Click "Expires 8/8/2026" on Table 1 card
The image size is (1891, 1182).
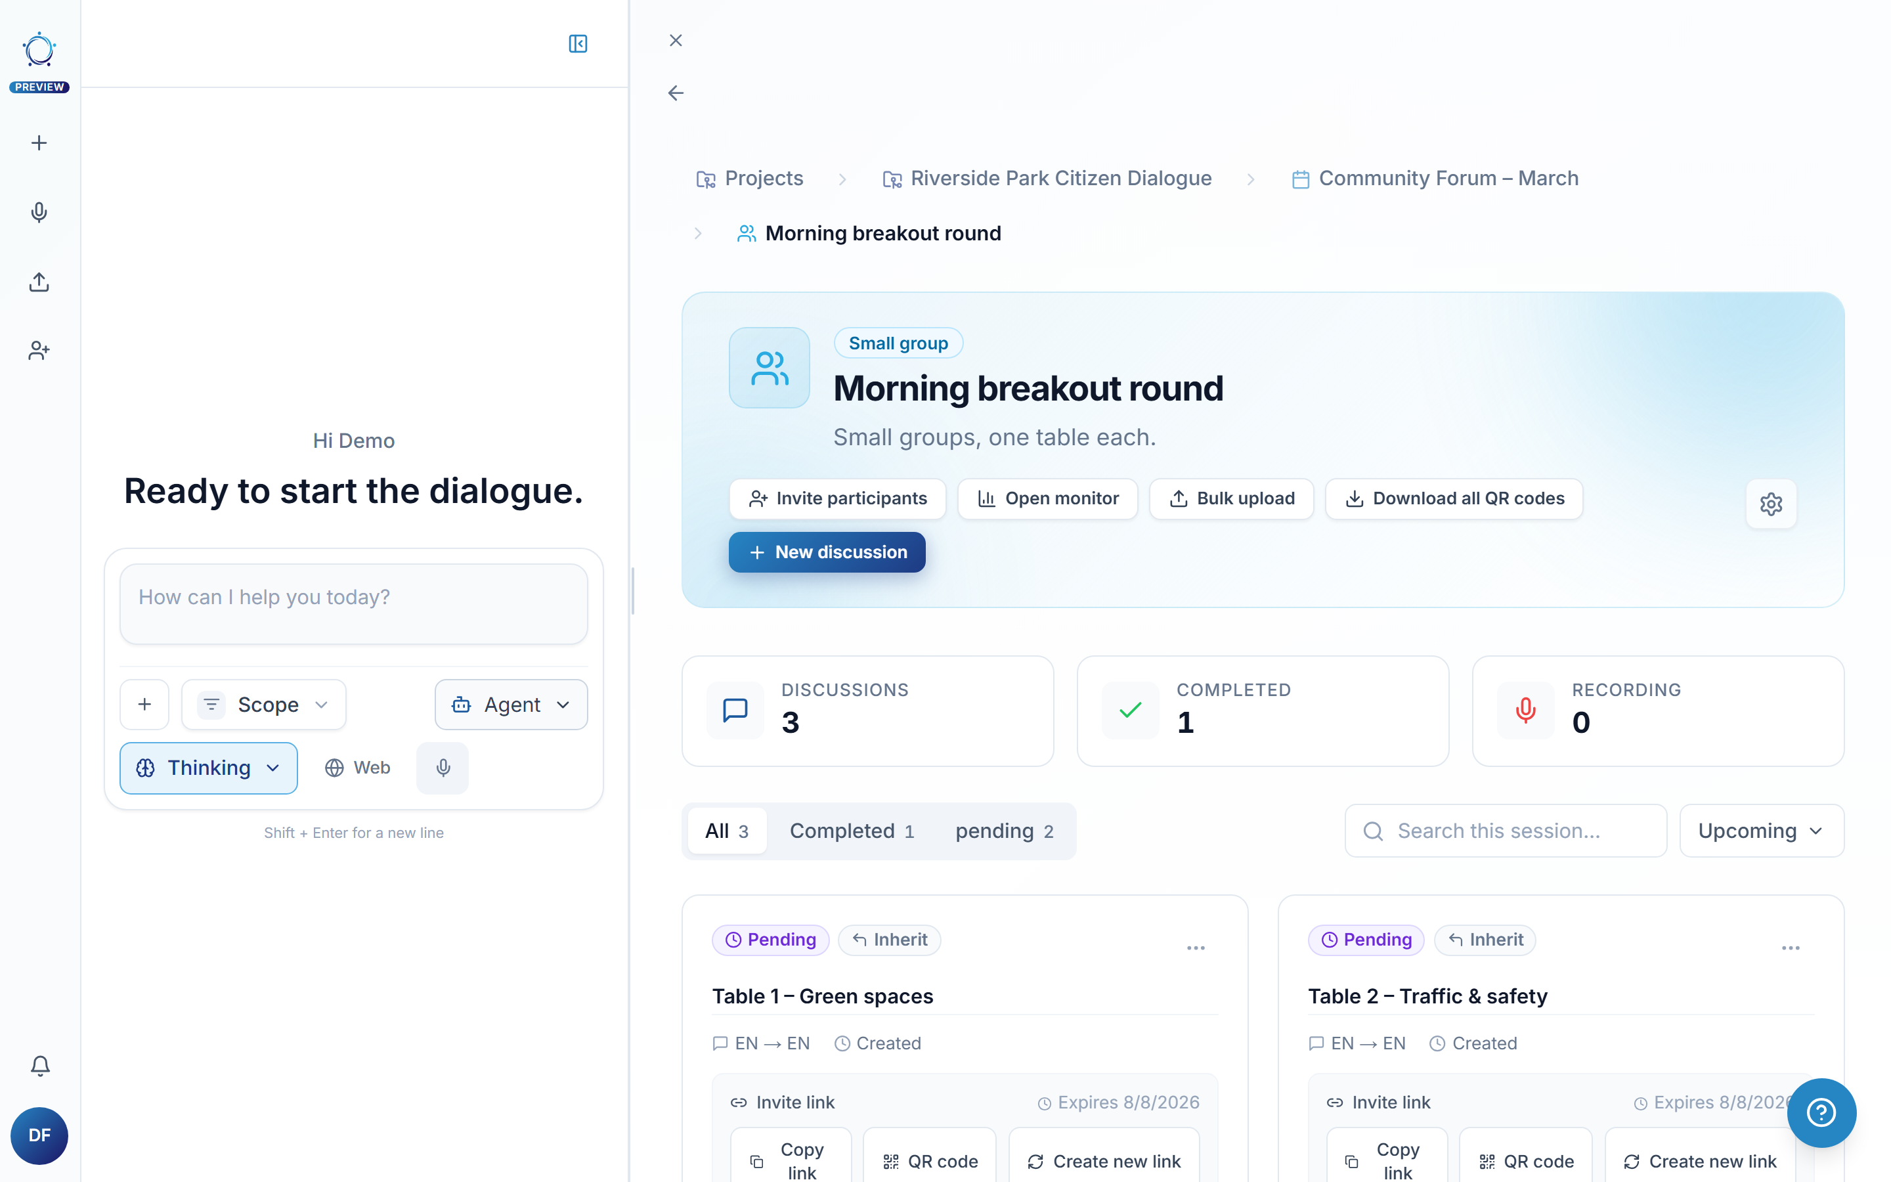[x=1118, y=1103]
